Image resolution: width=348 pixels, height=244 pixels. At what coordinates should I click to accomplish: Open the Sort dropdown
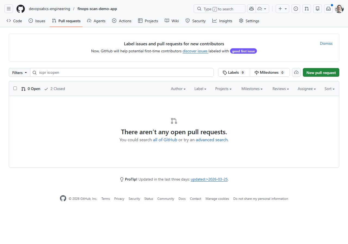(x=329, y=89)
